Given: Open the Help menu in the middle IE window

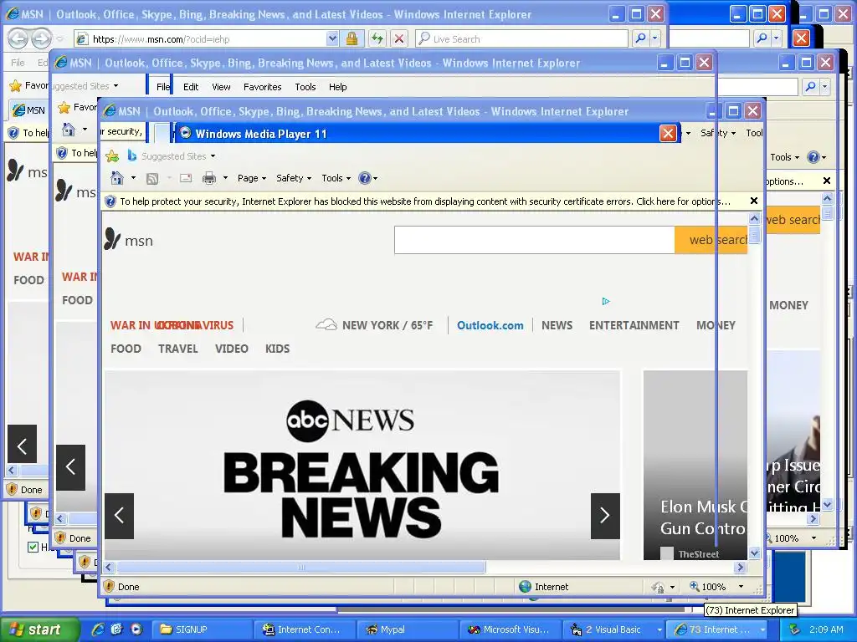Looking at the screenshot, I should (x=338, y=87).
